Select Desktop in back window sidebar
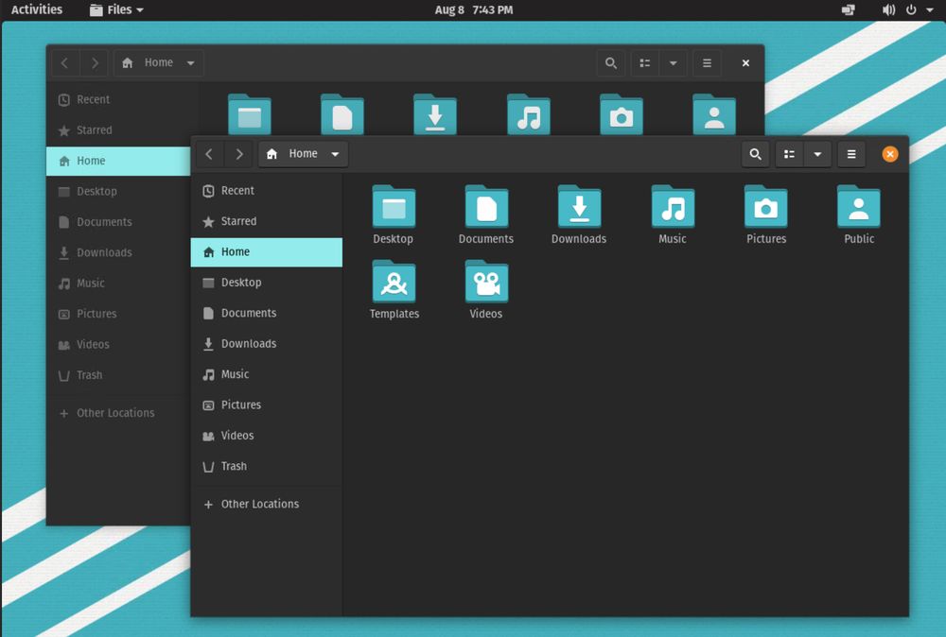The image size is (946, 637). (118, 192)
